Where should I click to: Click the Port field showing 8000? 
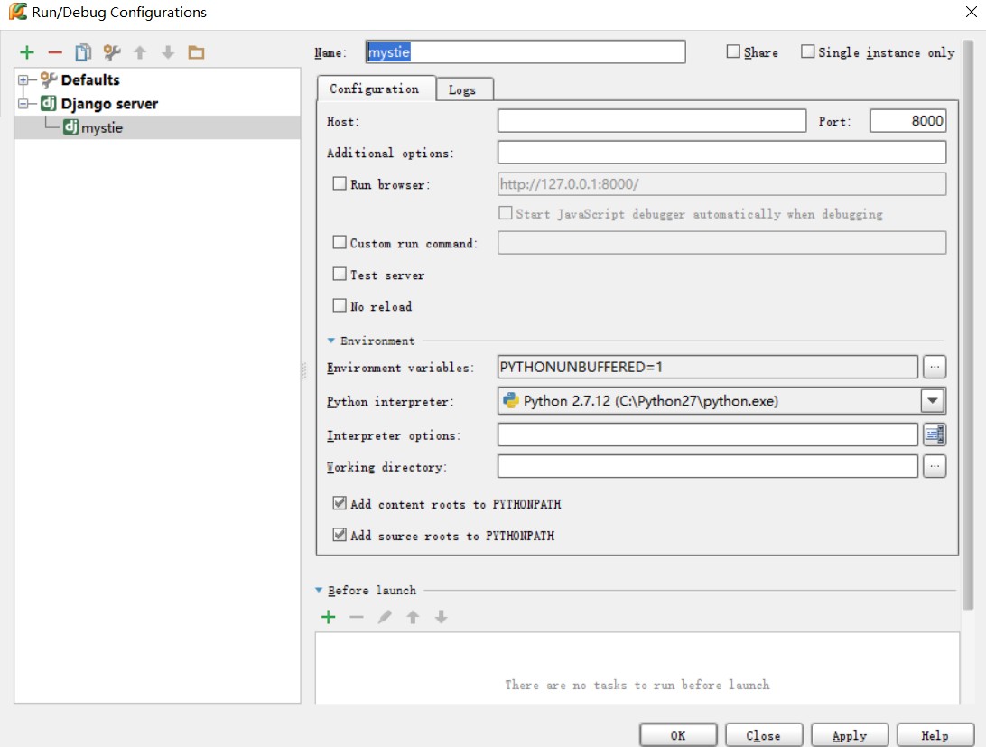[x=908, y=120]
